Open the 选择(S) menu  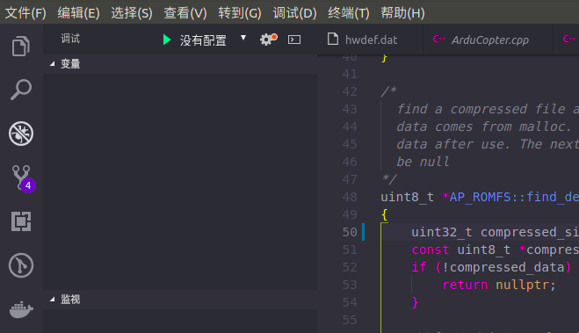click(132, 13)
